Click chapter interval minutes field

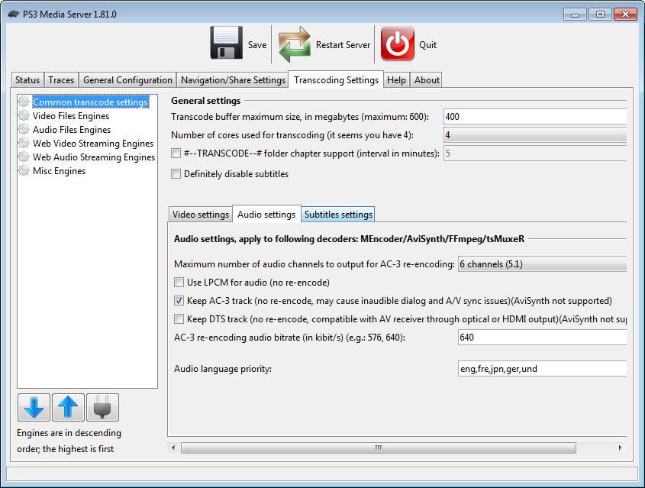pos(535,154)
